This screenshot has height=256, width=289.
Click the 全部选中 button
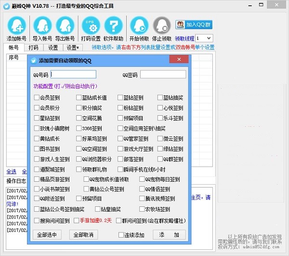tap(47, 235)
